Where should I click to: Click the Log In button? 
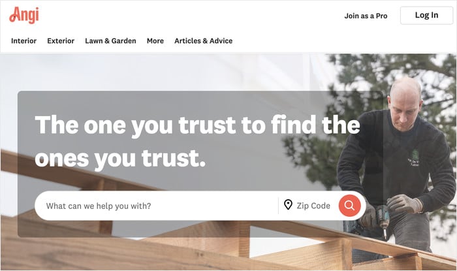426,16
